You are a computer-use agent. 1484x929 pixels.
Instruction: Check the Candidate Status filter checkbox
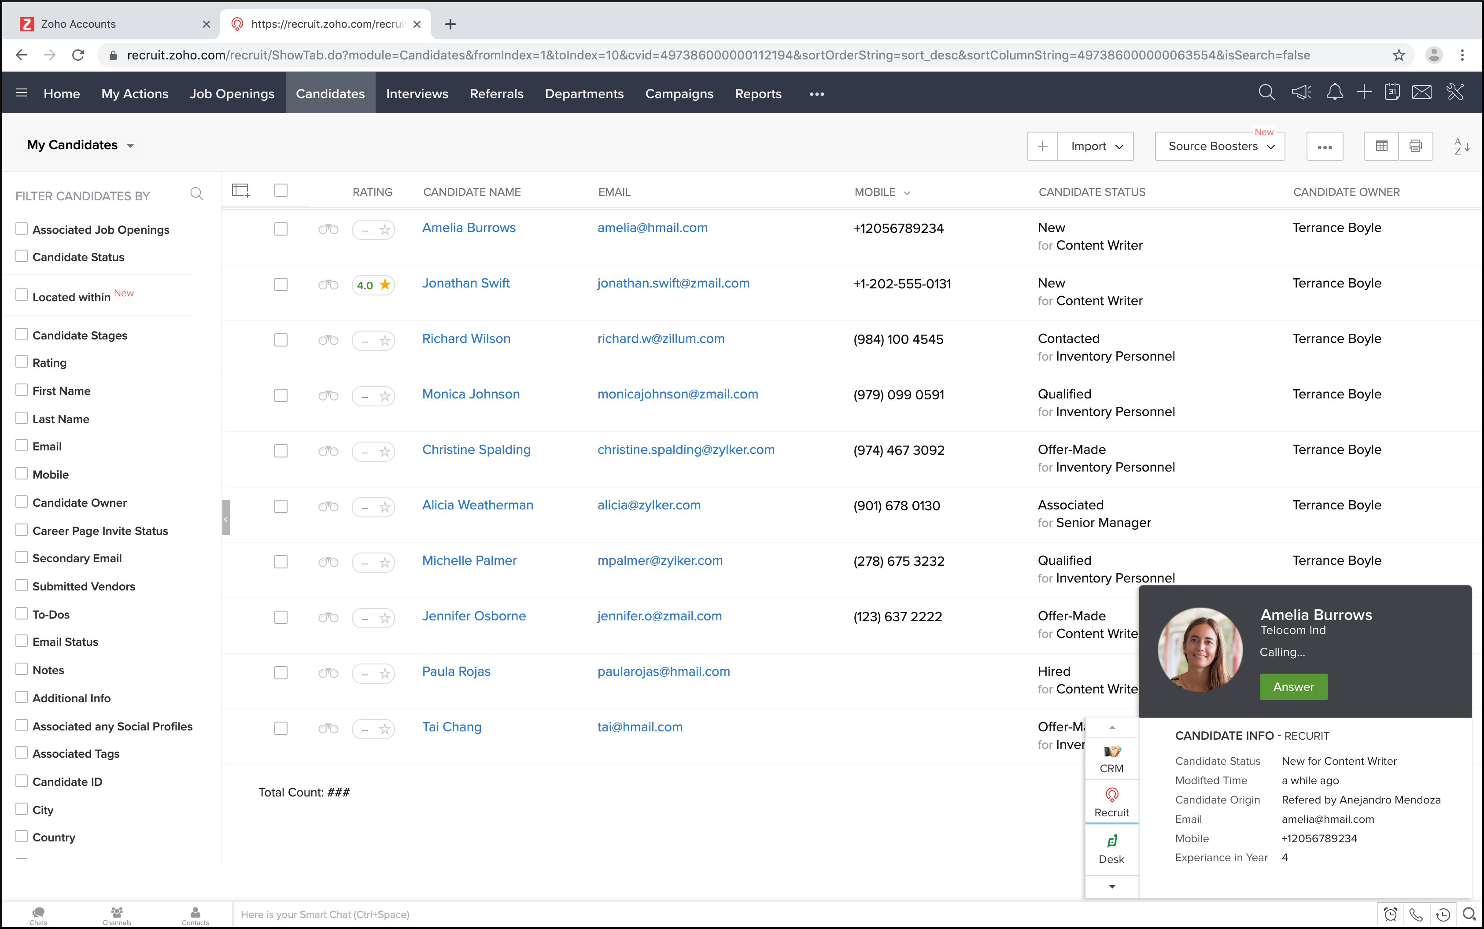coord(22,256)
